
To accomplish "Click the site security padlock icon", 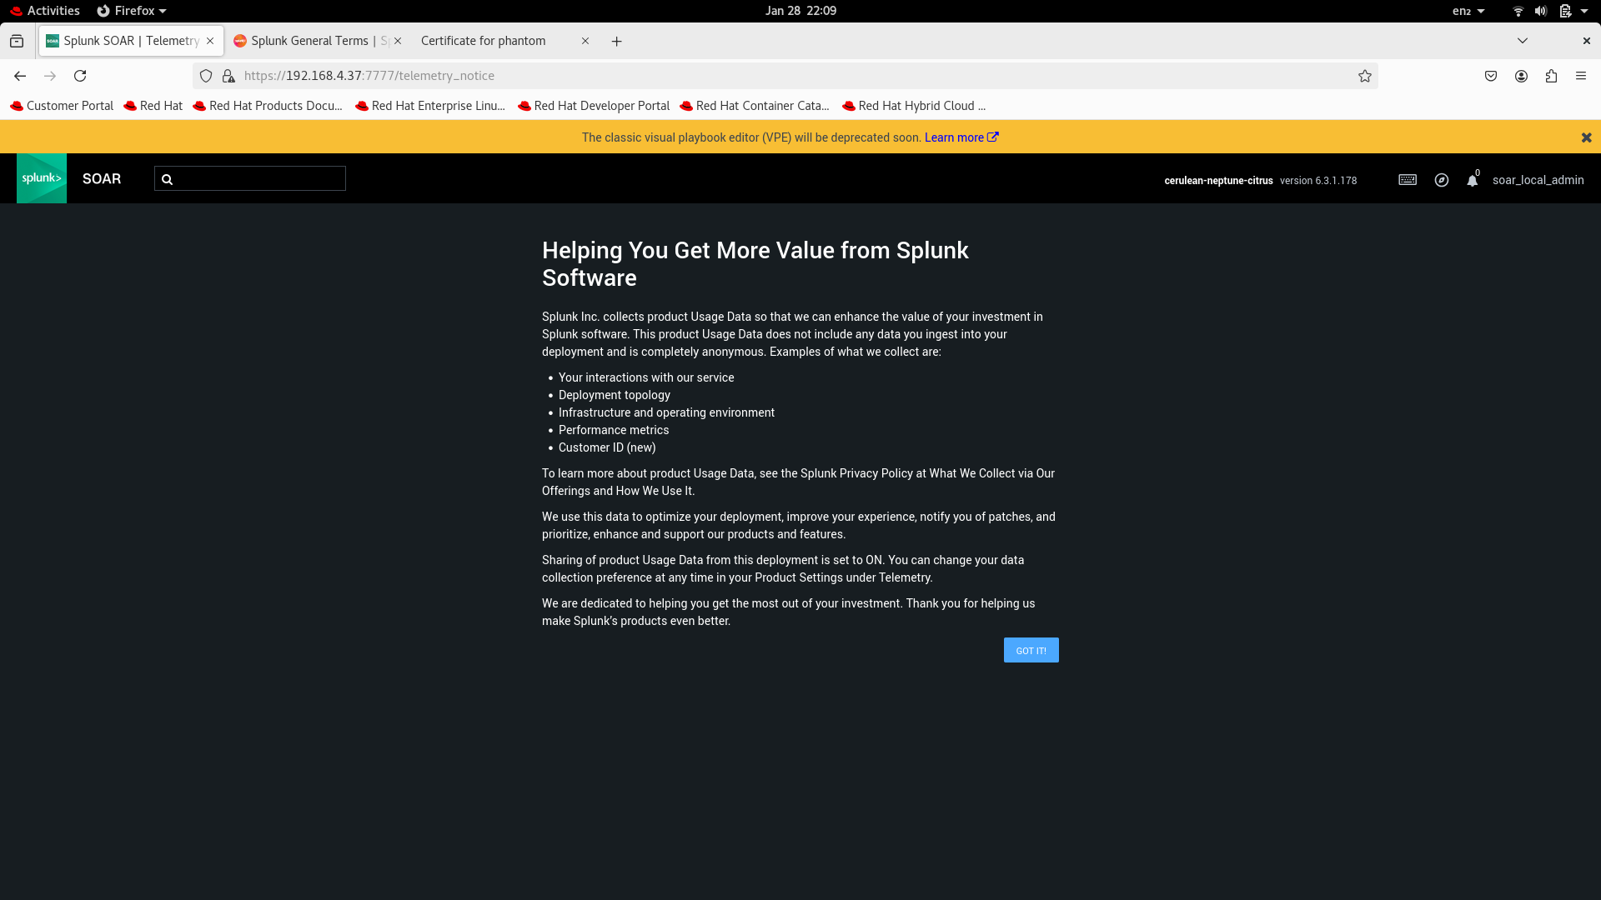I will click(228, 76).
